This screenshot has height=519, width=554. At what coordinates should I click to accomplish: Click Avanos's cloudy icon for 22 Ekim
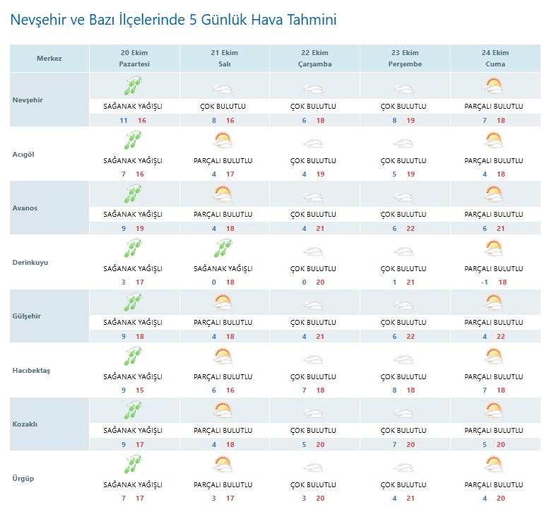coord(314,195)
